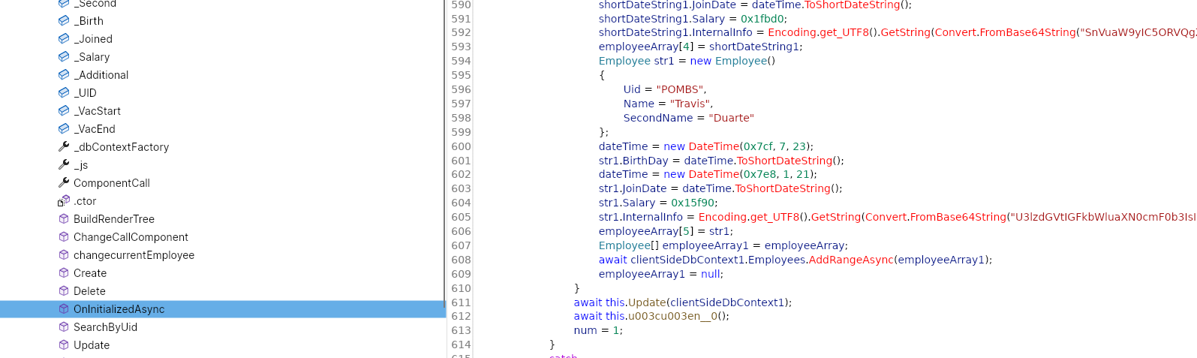Click the constructor icon beside .ctor
The height and width of the screenshot is (358, 1197).
coord(64,200)
